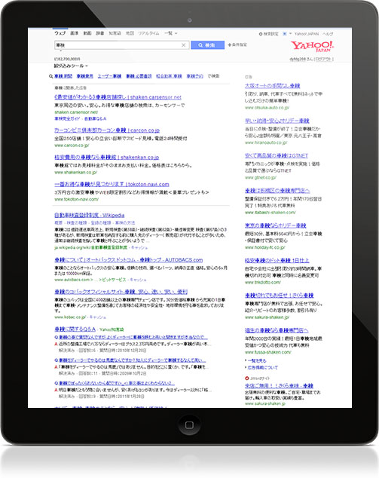
Task: Clear the search box with the X icon
Action: click(183, 45)
